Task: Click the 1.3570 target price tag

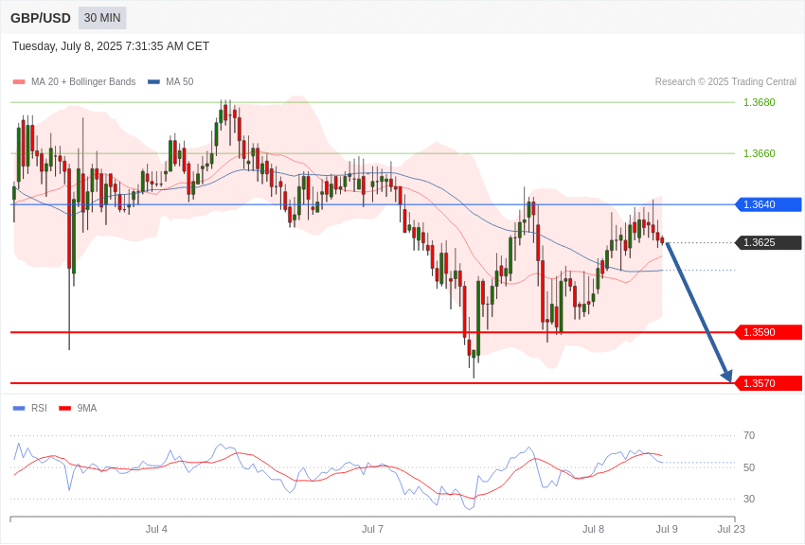Action: pos(768,383)
